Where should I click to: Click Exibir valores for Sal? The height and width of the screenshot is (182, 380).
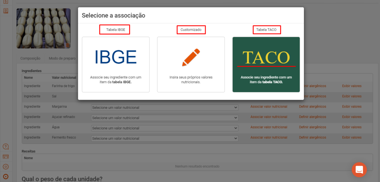point(352,96)
